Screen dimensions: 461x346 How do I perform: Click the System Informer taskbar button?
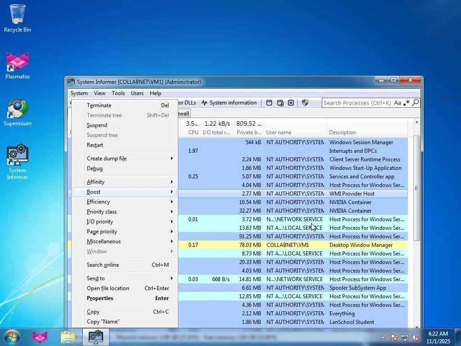[96, 337]
